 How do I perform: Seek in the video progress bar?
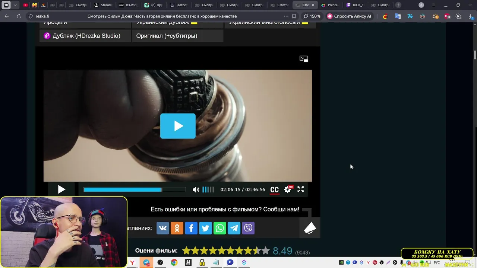coord(135,190)
